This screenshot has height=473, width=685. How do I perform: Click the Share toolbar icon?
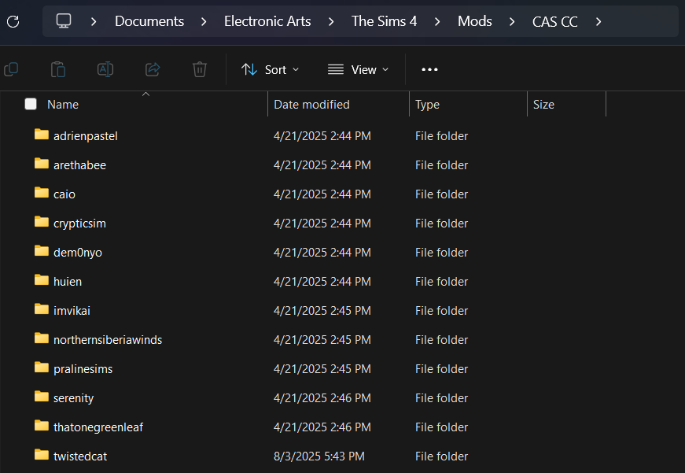[x=153, y=69]
